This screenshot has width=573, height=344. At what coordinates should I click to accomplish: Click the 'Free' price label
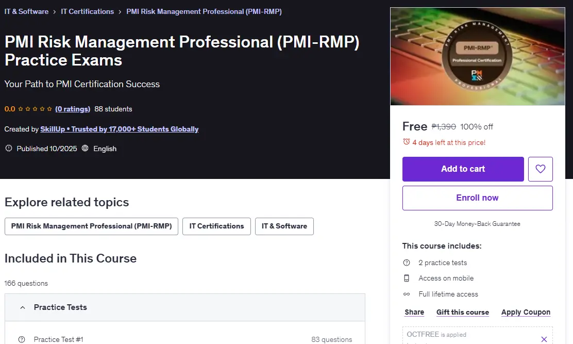[x=415, y=126]
